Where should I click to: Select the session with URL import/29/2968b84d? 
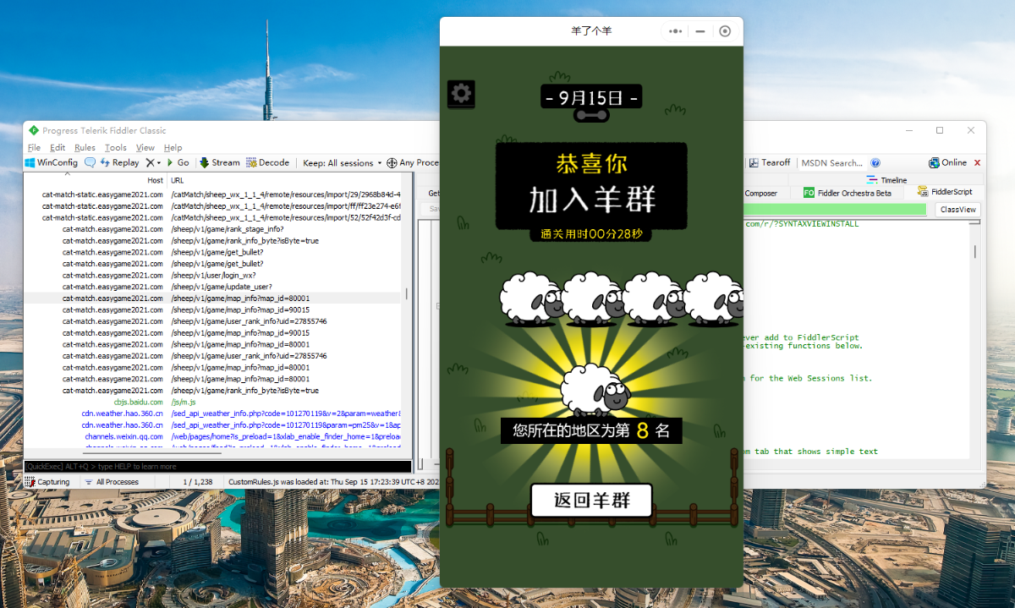click(x=211, y=194)
